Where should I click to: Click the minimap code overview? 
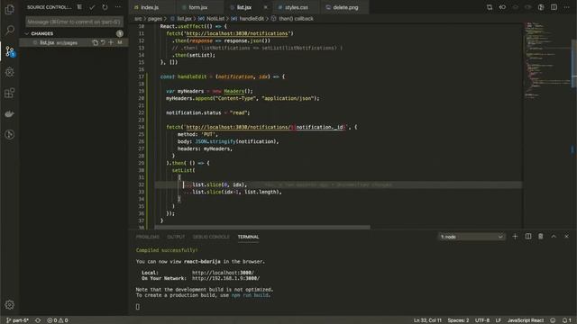pyautogui.click(x=547, y=60)
